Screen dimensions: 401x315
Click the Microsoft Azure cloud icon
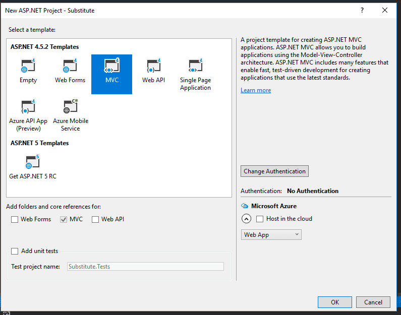(x=245, y=206)
